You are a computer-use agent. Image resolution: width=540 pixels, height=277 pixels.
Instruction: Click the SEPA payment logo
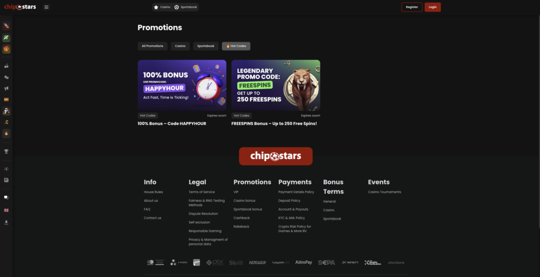tap(326, 263)
